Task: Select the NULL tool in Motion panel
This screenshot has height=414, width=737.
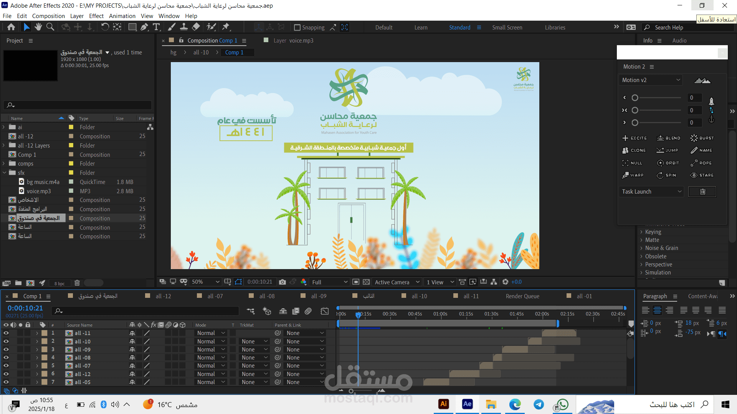Action: [x=634, y=162]
